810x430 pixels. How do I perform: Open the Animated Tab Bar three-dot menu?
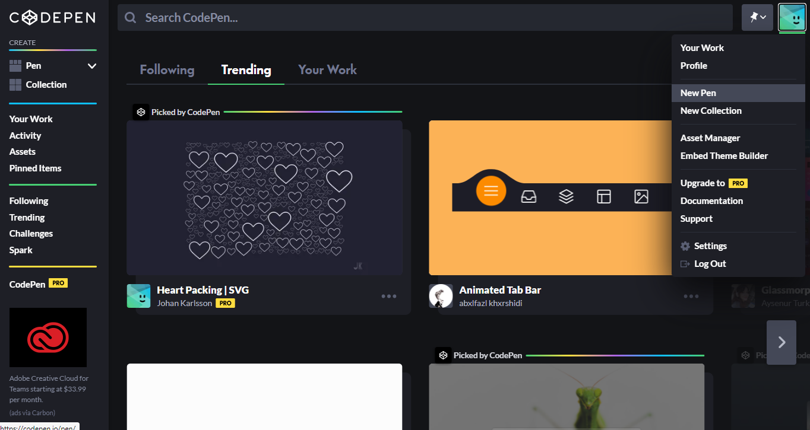[691, 297]
